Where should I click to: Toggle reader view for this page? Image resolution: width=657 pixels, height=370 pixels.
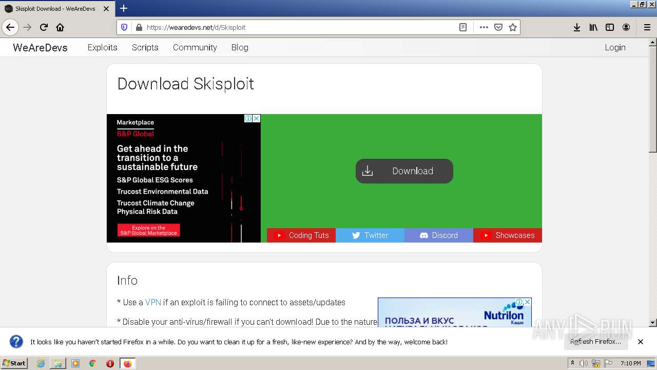coord(463,27)
